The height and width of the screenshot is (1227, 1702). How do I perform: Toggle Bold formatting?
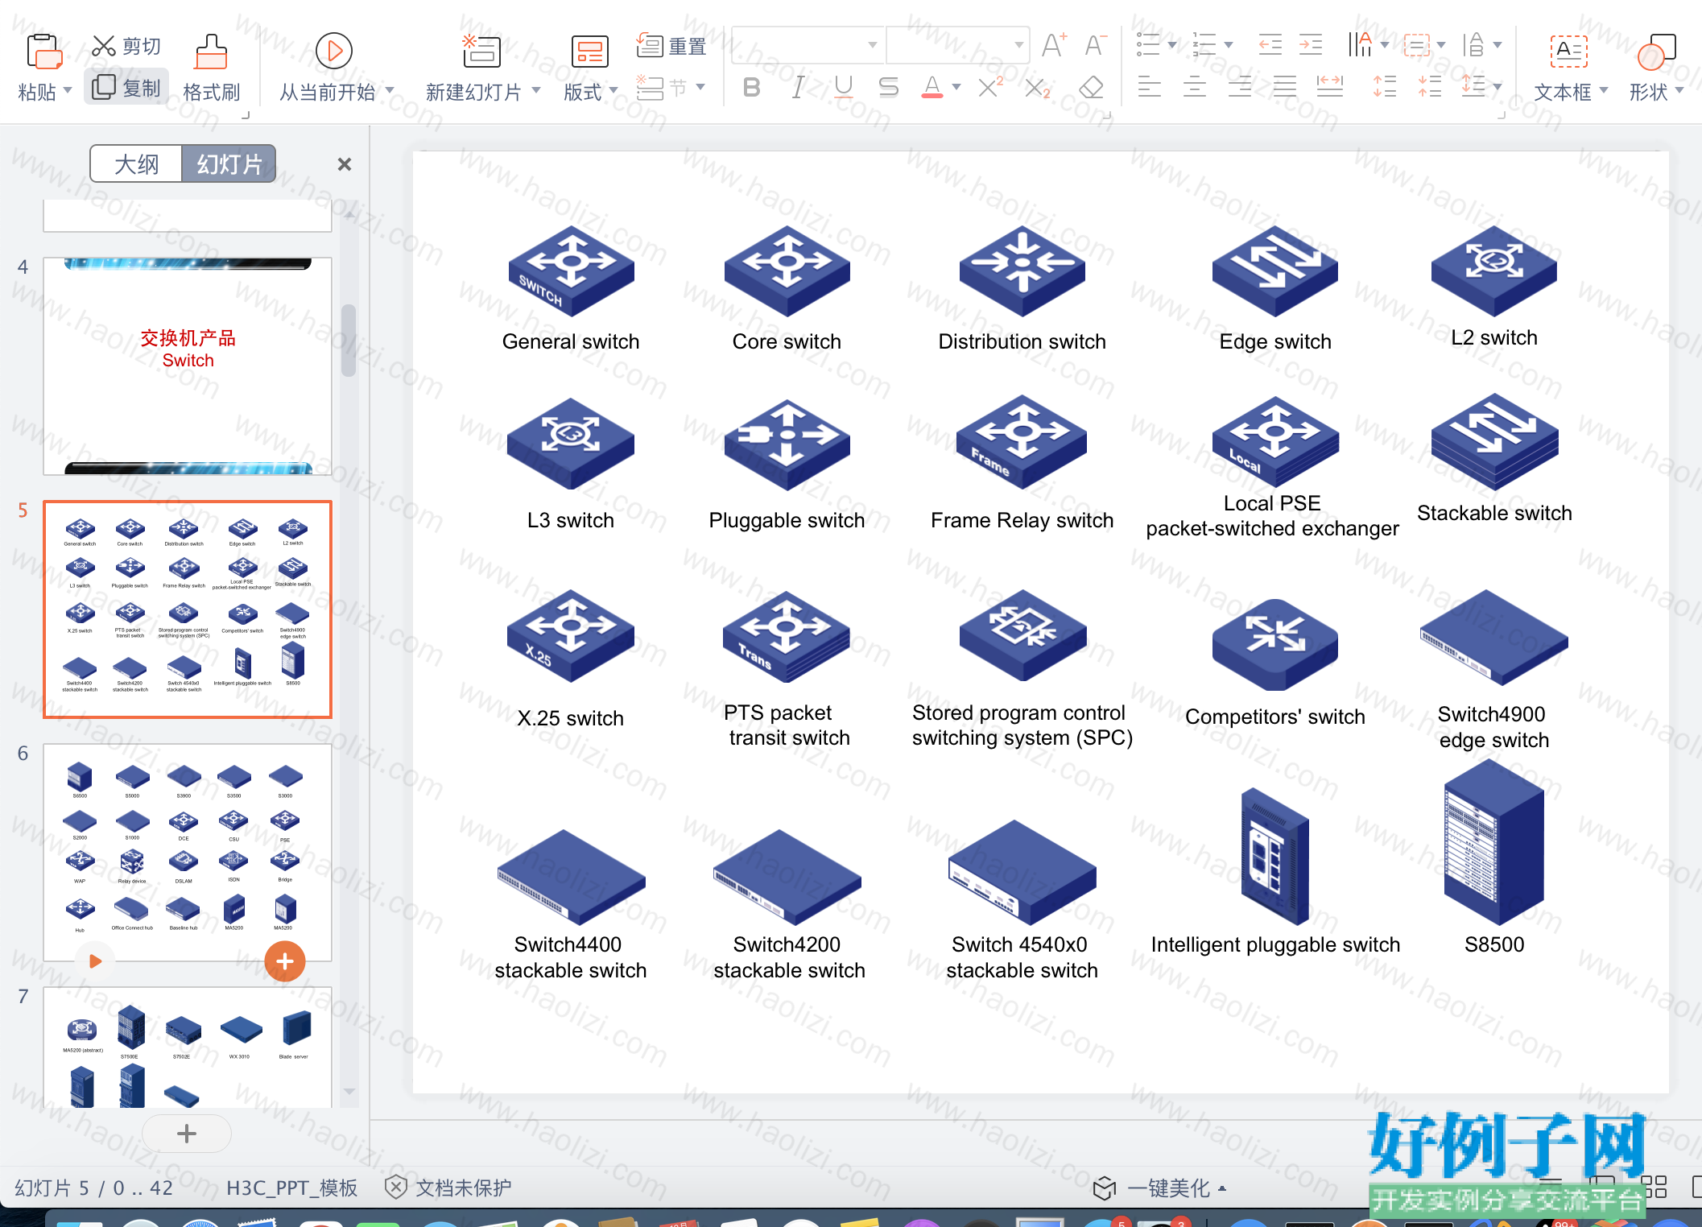pyautogui.click(x=751, y=87)
